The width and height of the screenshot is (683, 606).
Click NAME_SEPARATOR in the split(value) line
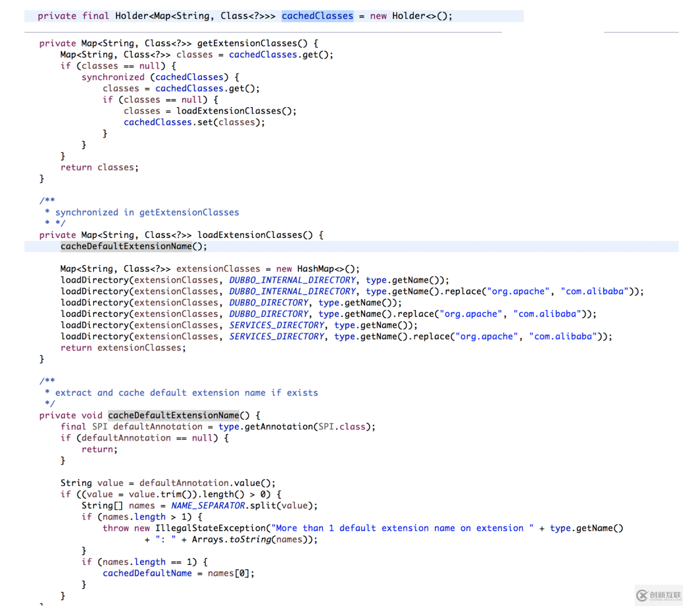[x=208, y=506]
